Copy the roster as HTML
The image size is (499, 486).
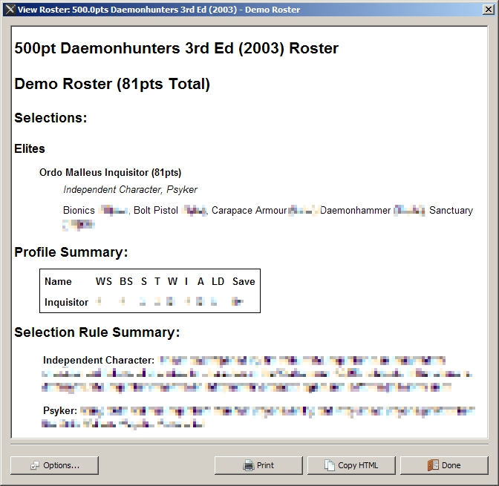[x=351, y=465]
